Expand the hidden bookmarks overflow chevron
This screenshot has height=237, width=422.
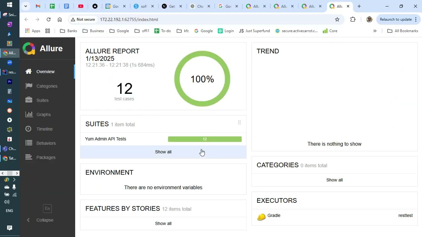click(x=375, y=31)
